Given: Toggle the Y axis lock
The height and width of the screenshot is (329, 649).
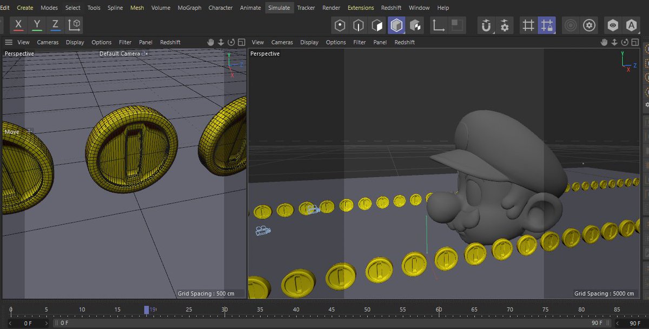Looking at the screenshot, I should coord(37,25).
